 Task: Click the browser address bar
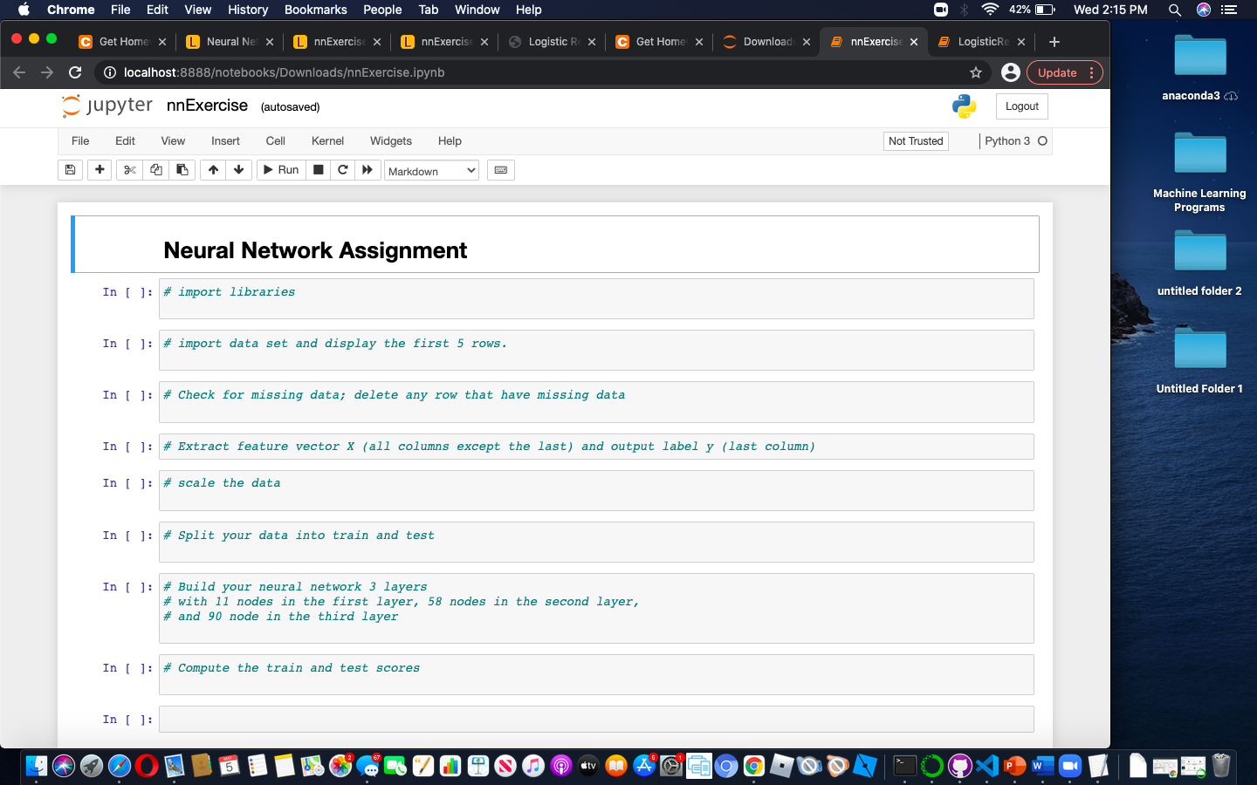click(x=349, y=72)
